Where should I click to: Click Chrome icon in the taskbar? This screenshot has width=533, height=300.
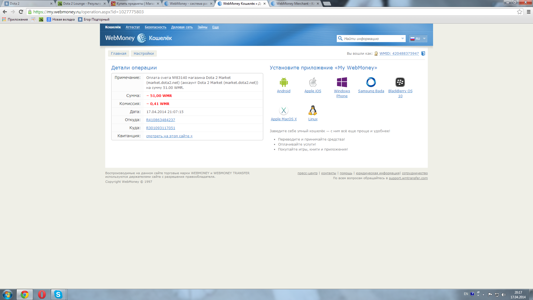point(25,294)
